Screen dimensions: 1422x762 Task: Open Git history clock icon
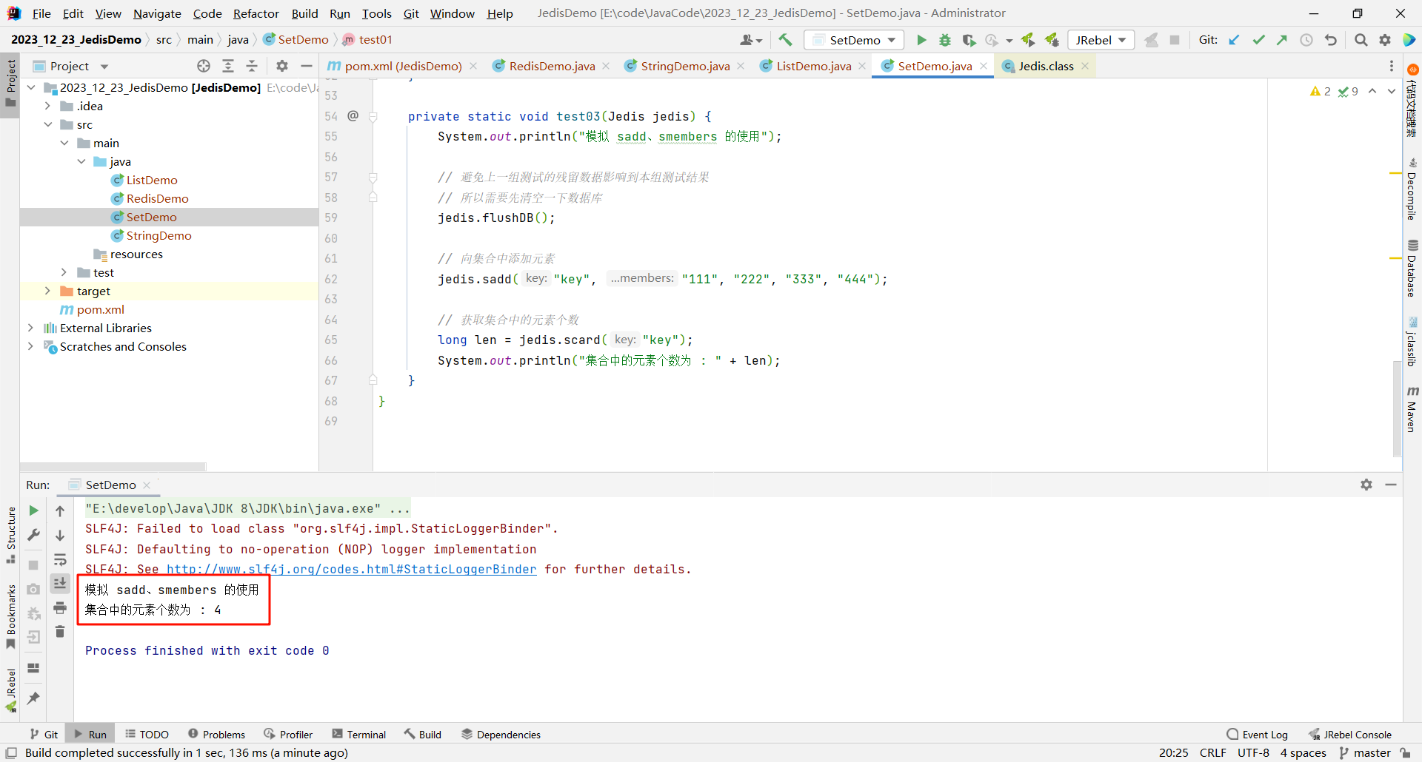(x=1306, y=40)
